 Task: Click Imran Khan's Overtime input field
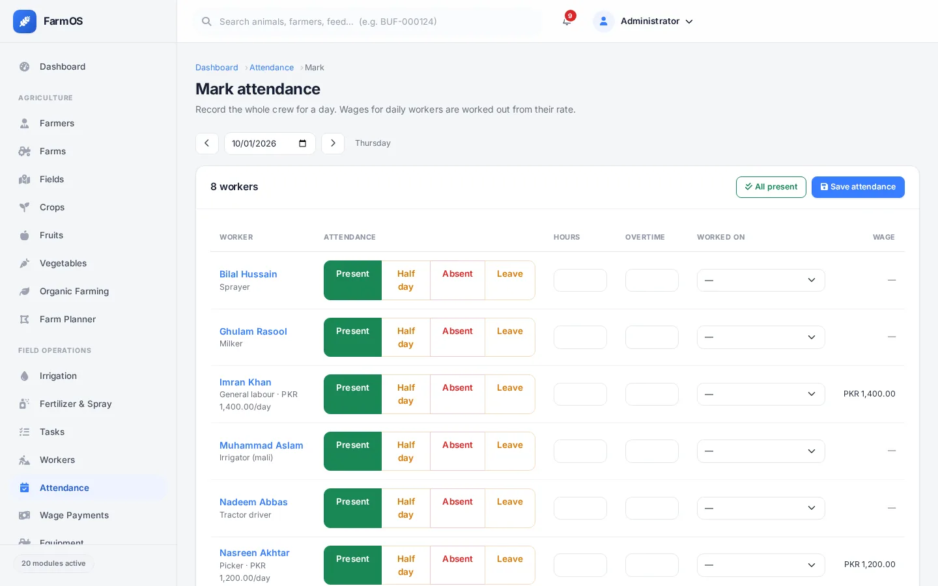[652, 394]
